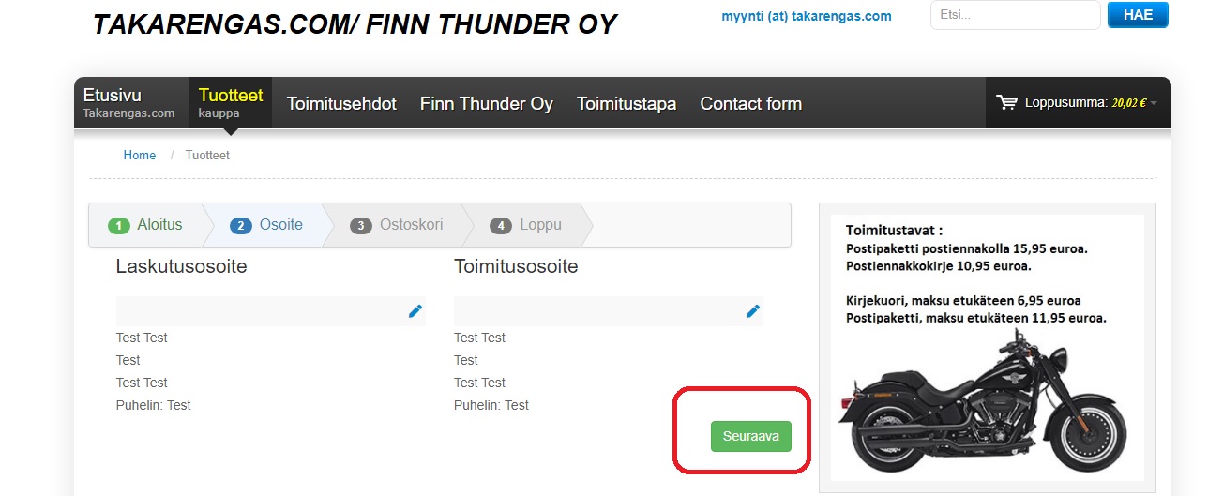This screenshot has height=496, width=1208.
Task: Click the TAKARENGAS.COM site title
Action: pyautogui.click(x=355, y=24)
